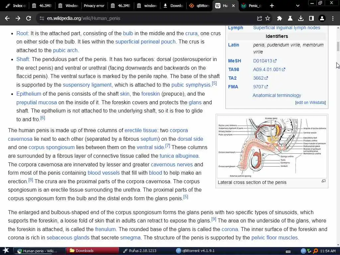Viewport: 340px width, 255px height.
Task: Open Chrome Labs flask icon
Action: pyautogui.click(x=290, y=19)
